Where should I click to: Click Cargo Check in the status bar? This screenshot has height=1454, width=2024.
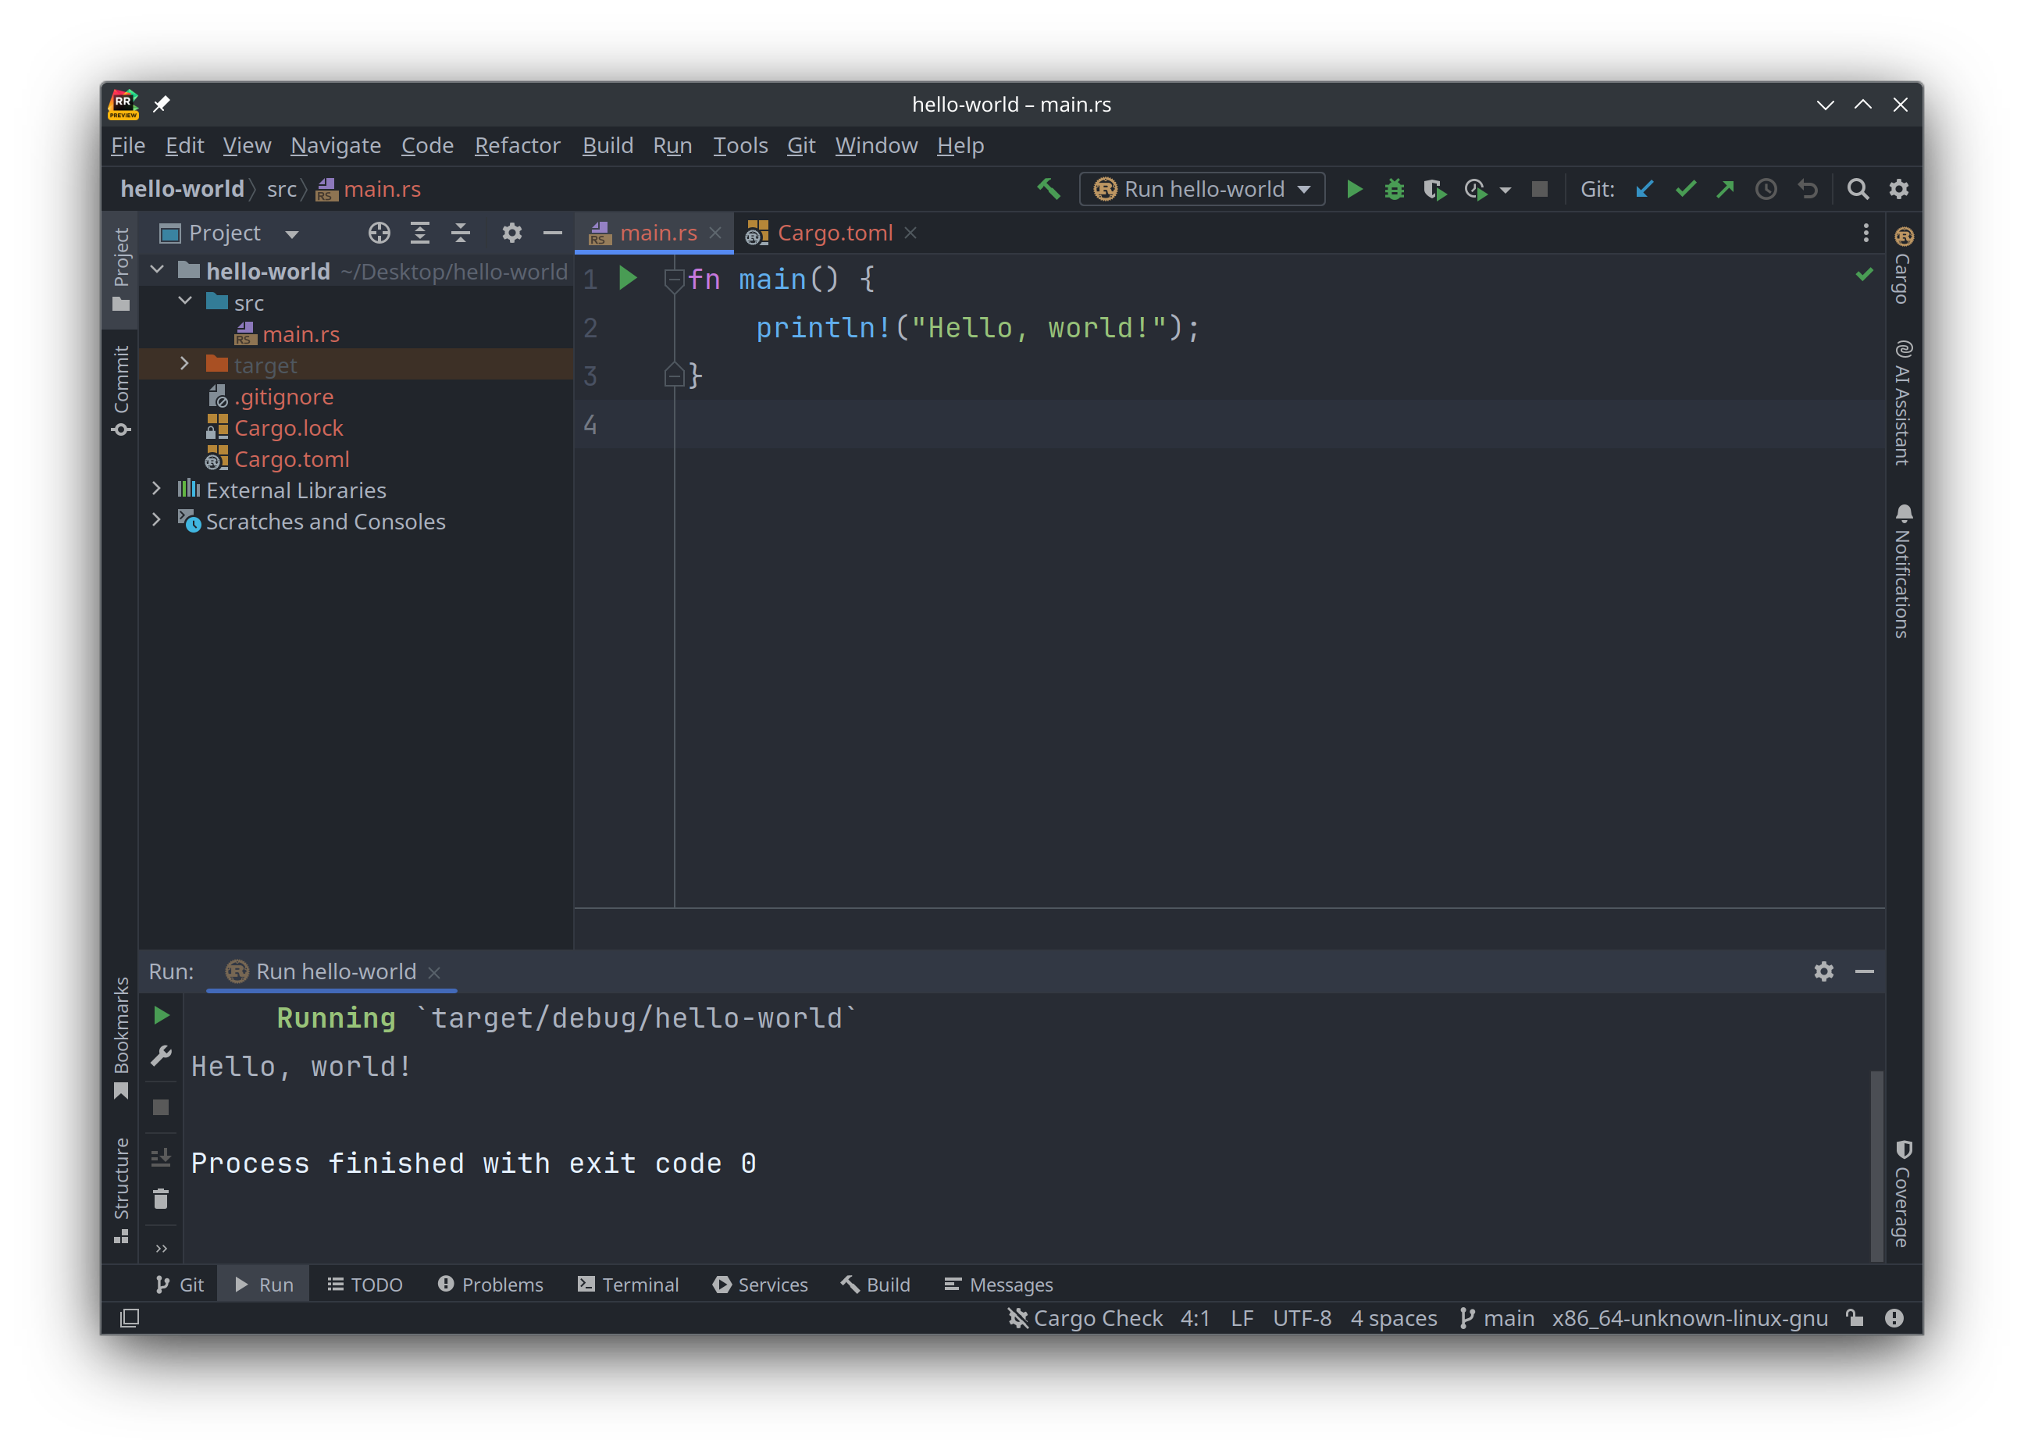1085,1318
